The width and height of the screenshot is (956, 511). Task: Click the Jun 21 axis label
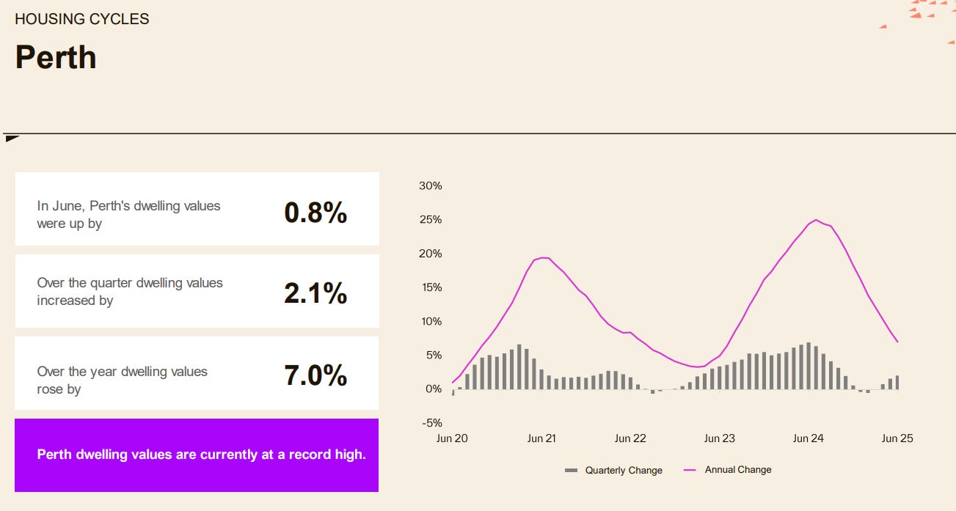541,438
